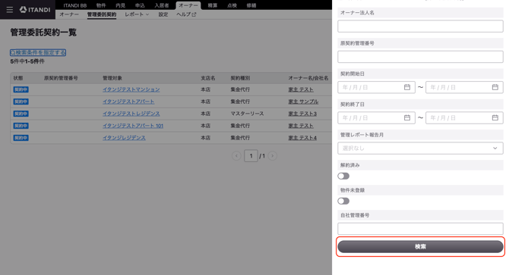The width and height of the screenshot is (509, 275).
Task: Select the 管理委託契約 submenu item
Action: coord(102,14)
